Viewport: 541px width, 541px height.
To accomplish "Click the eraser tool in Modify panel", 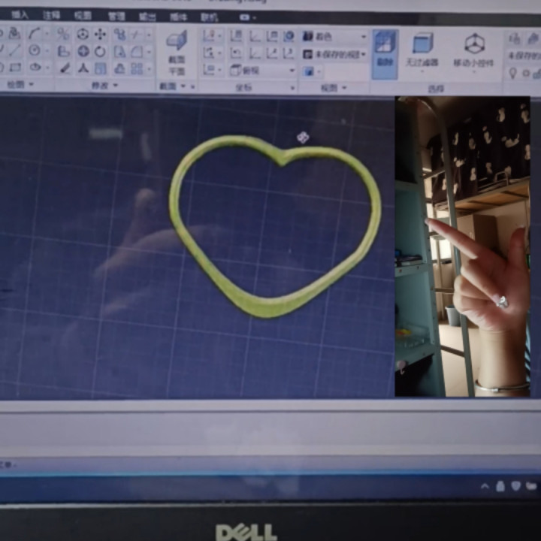I will pyautogui.click(x=65, y=68).
